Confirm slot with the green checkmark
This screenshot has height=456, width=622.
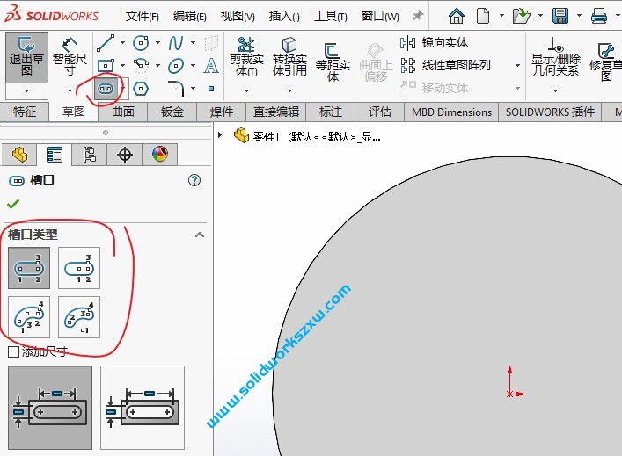12,204
